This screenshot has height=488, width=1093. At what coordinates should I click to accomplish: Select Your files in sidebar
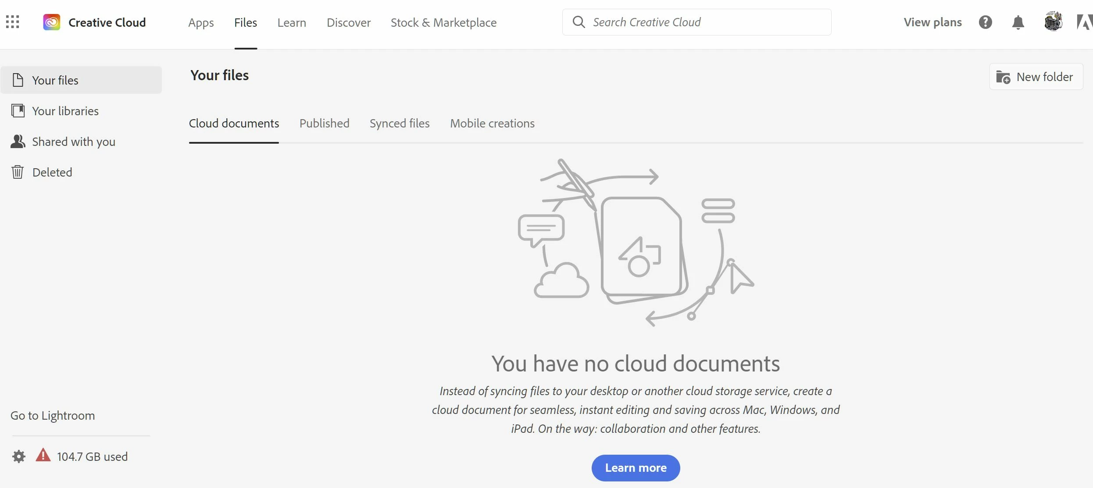(55, 80)
